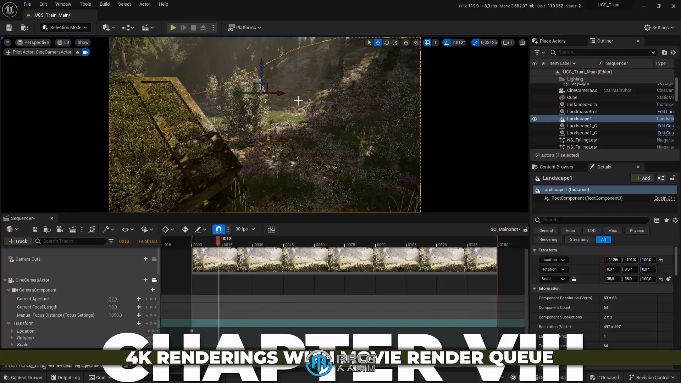Open the Blueprints toolbar dropdown
This screenshot has width=681, height=383.
coord(128,28)
